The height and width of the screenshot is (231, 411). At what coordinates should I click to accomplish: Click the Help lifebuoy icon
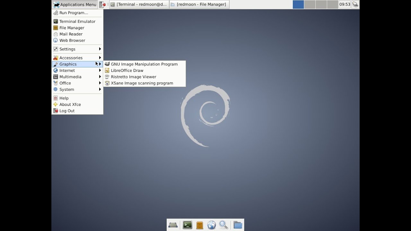(56, 98)
